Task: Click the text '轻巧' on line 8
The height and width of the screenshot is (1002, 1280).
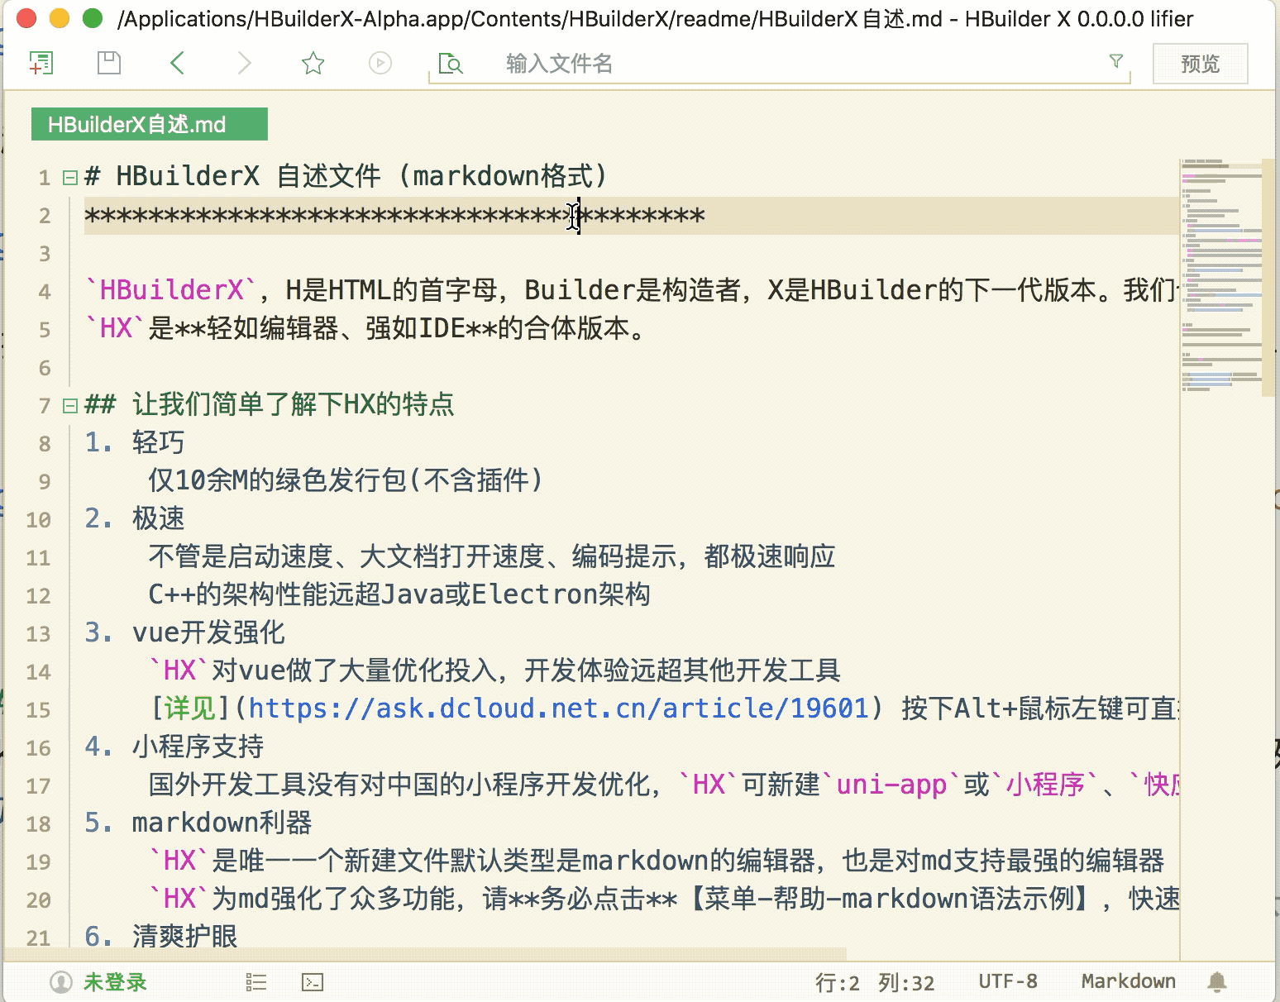Action: 158,442
